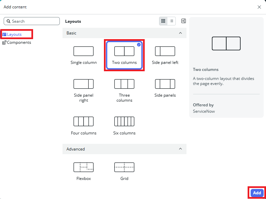Image resolution: width=266 pixels, height=199 pixels.
Task: Deselect the checked Two columns layout
Action: tap(124, 55)
